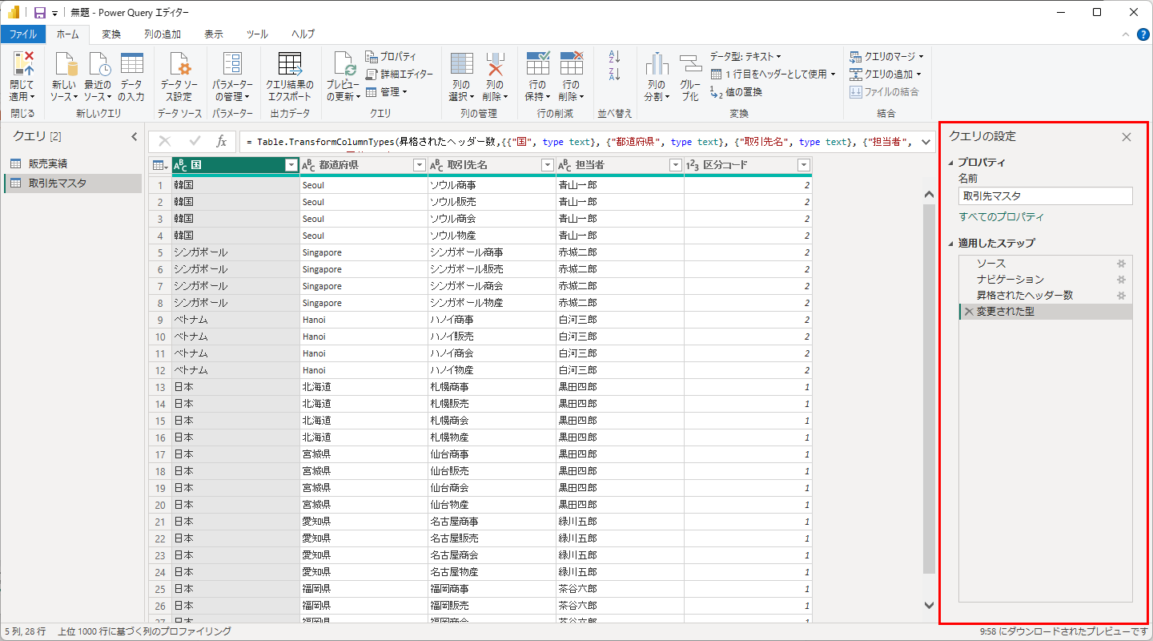Open the 管理 (Manage) dropdown
1153x641 pixels.
click(x=387, y=92)
